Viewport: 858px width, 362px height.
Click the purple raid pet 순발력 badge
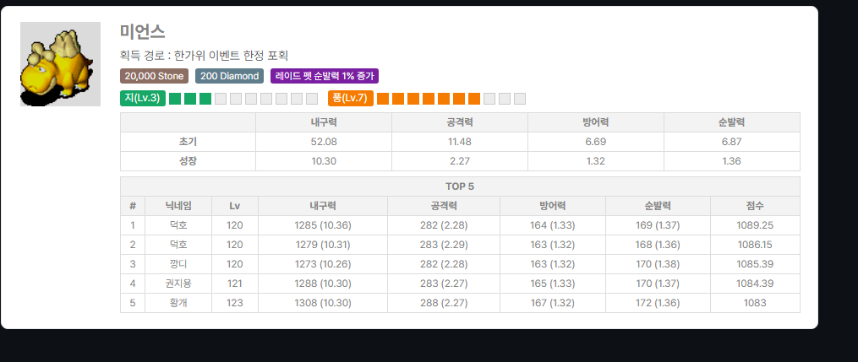[x=325, y=76]
